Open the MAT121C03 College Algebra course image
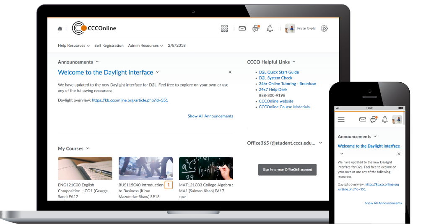 click(206, 168)
